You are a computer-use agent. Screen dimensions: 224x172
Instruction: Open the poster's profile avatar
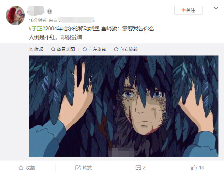click(x=15, y=15)
